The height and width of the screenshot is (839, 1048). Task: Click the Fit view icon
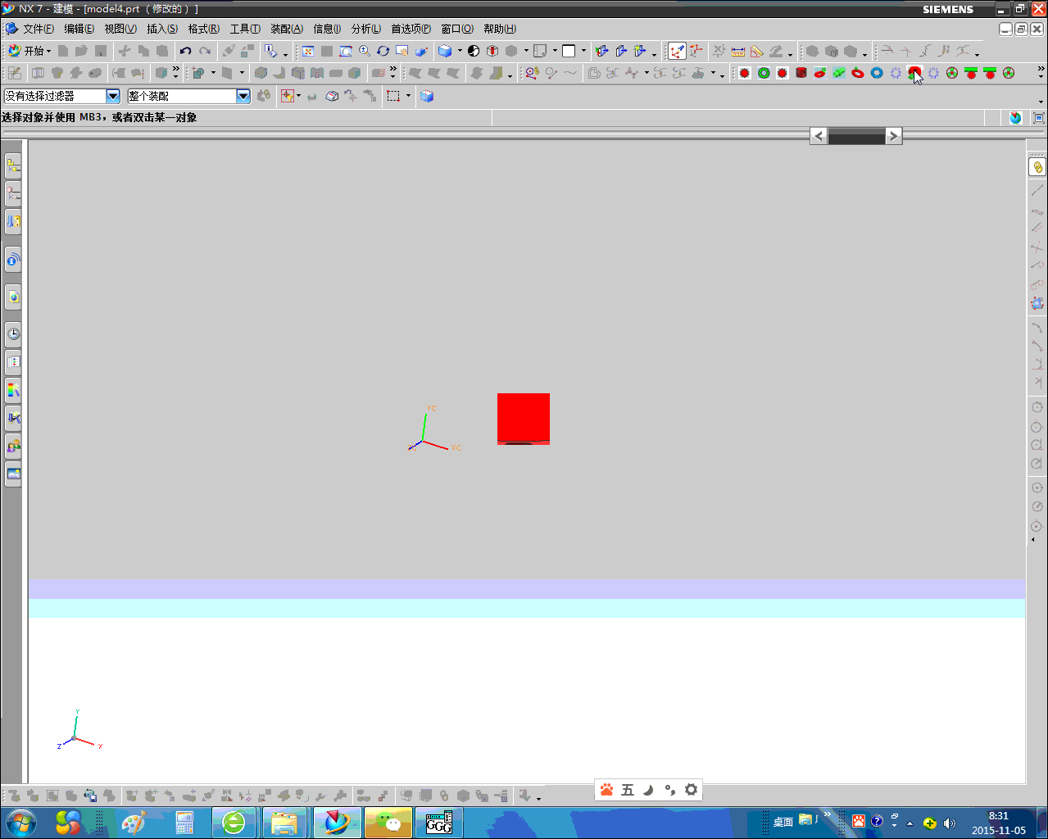point(308,51)
